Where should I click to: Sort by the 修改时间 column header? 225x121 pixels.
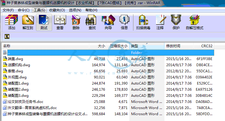(179, 46)
